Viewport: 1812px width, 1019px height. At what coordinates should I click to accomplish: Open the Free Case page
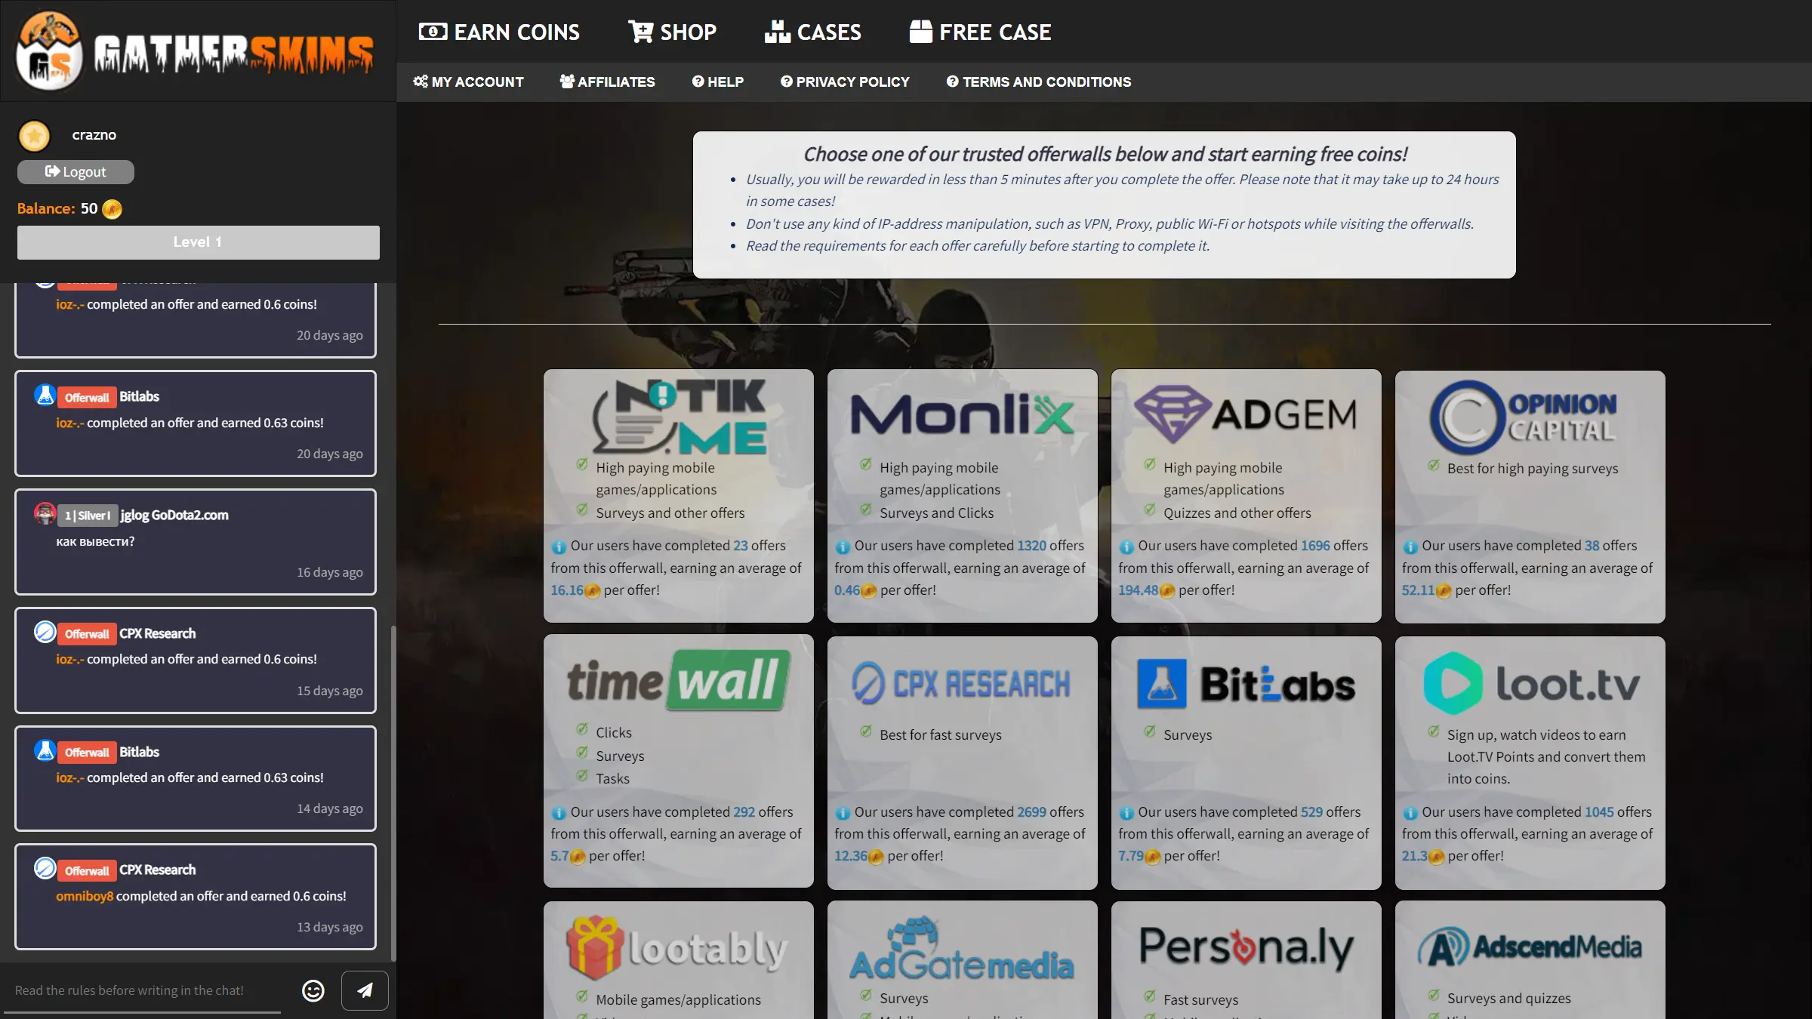click(x=980, y=32)
